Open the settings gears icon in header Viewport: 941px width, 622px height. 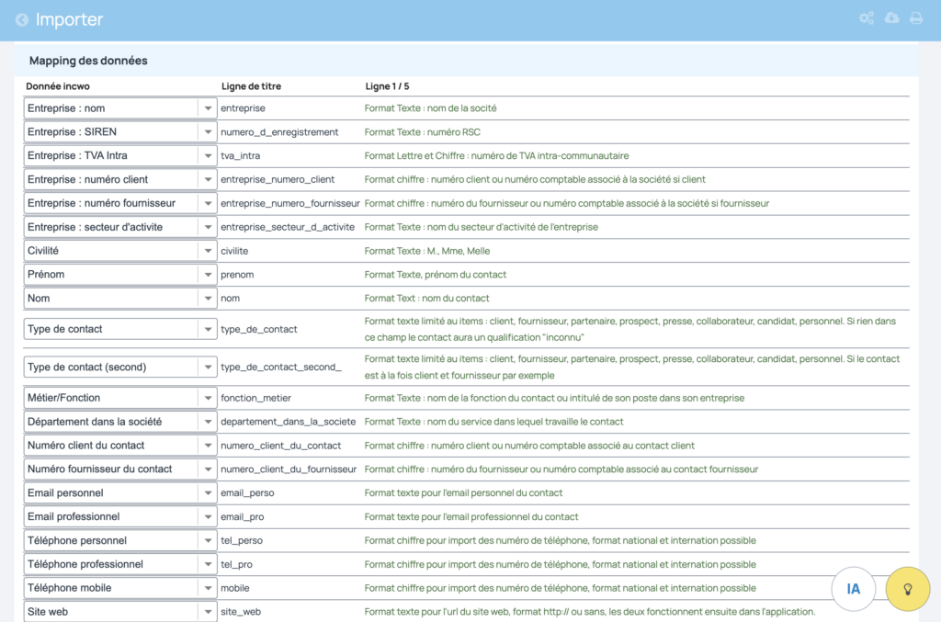pyautogui.click(x=866, y=18)
